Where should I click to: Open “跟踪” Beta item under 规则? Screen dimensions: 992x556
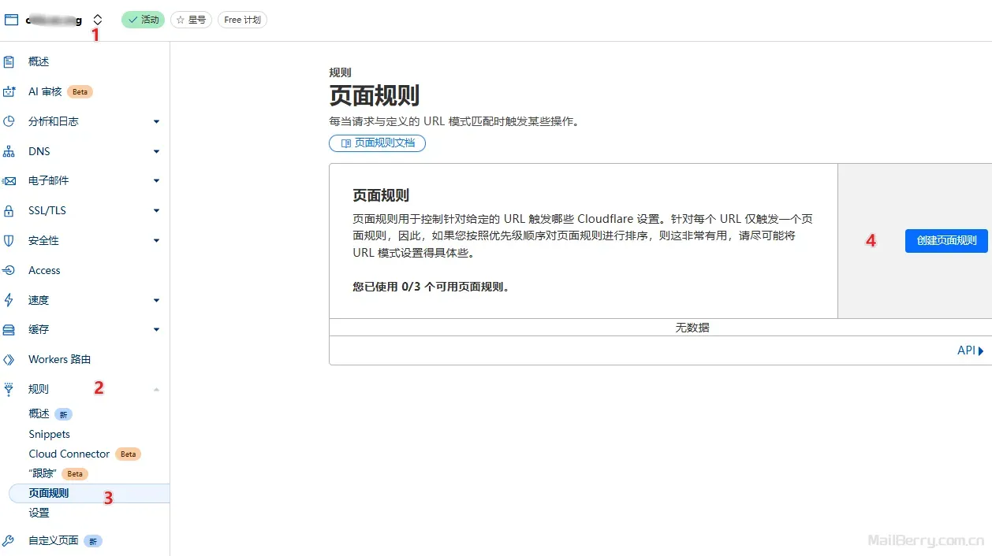(43, 473)
